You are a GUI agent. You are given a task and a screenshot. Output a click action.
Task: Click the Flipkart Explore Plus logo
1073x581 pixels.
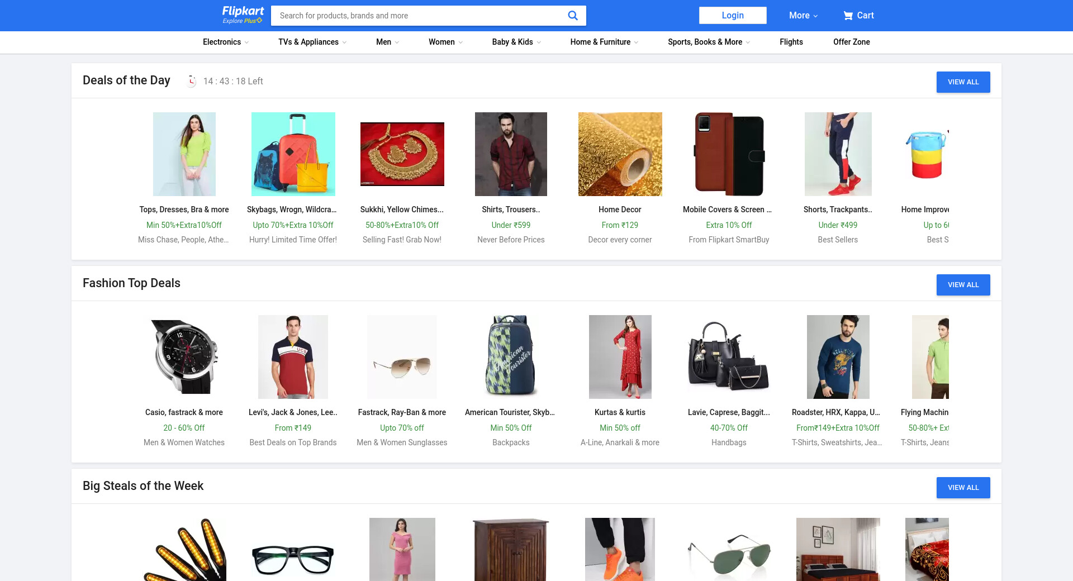243,15
